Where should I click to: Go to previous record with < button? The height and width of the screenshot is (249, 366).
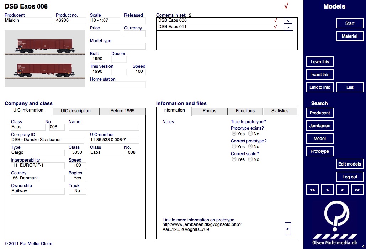coord(327,190)
